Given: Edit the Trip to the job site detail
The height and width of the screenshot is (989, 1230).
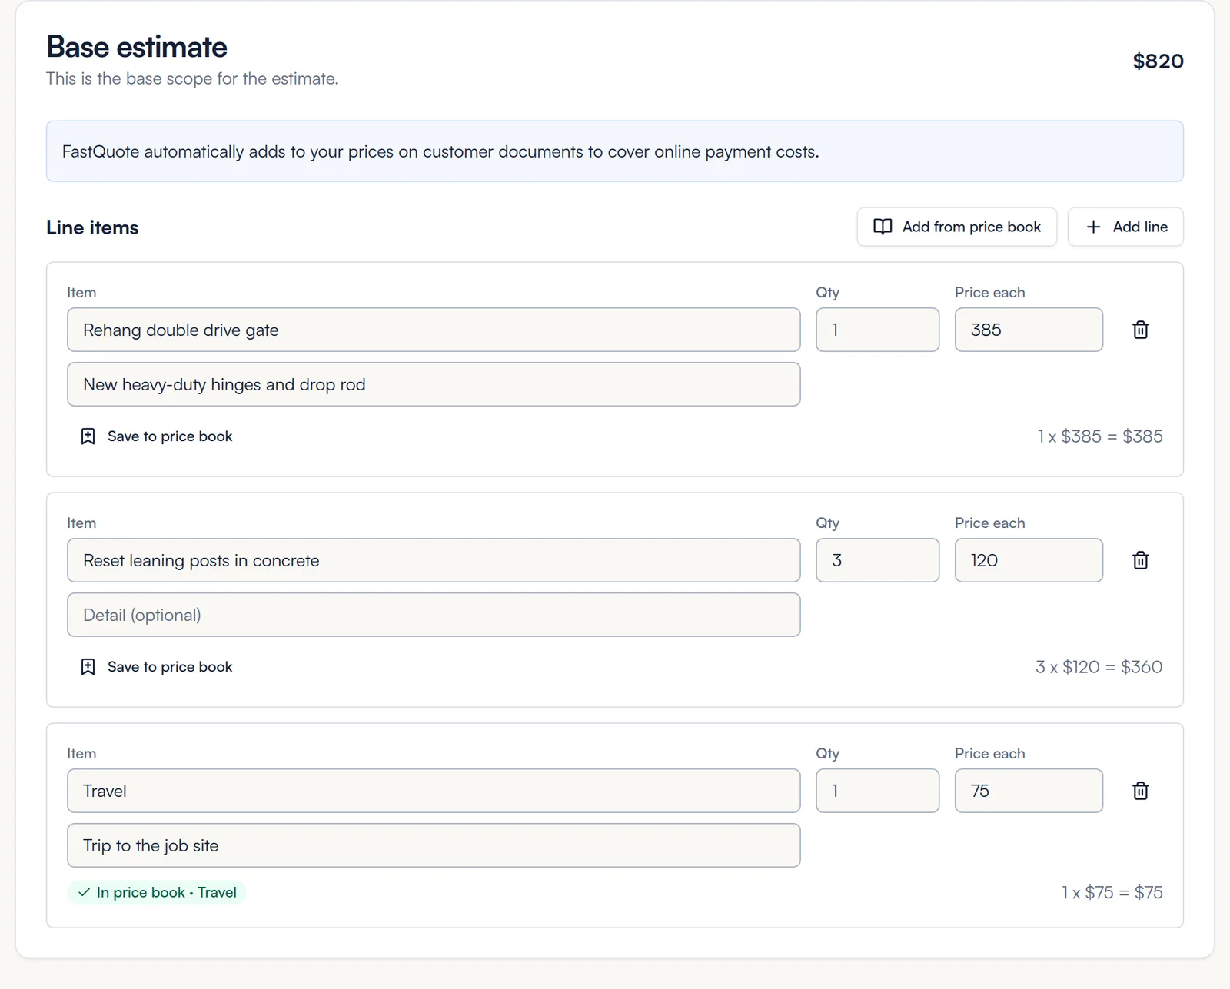Looking at the screenshot, I should click(434, 845).
